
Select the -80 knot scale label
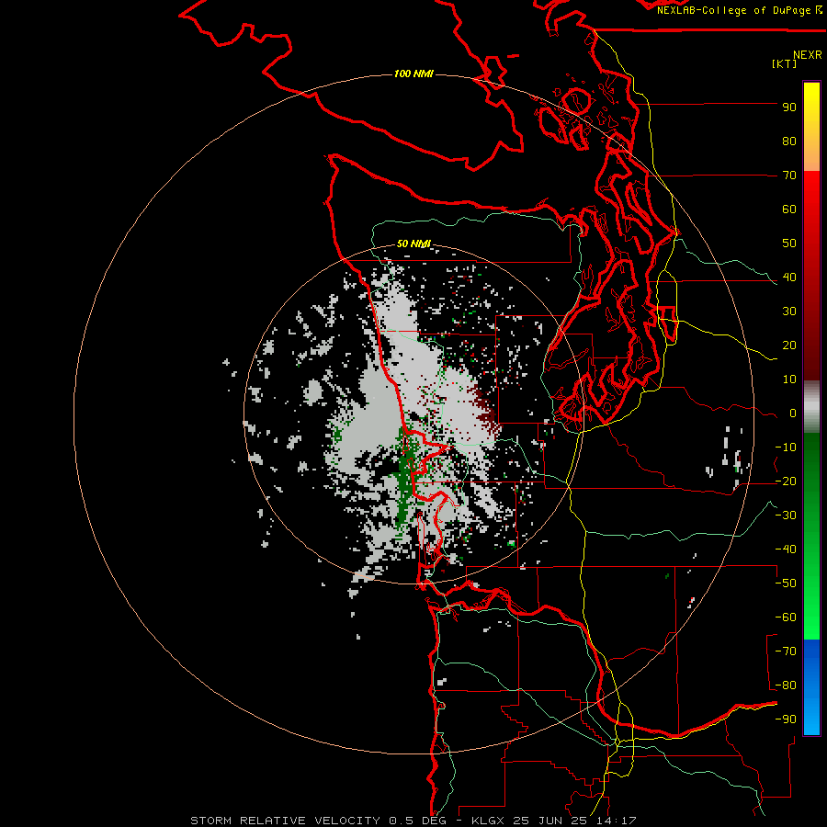pos(786,685)
